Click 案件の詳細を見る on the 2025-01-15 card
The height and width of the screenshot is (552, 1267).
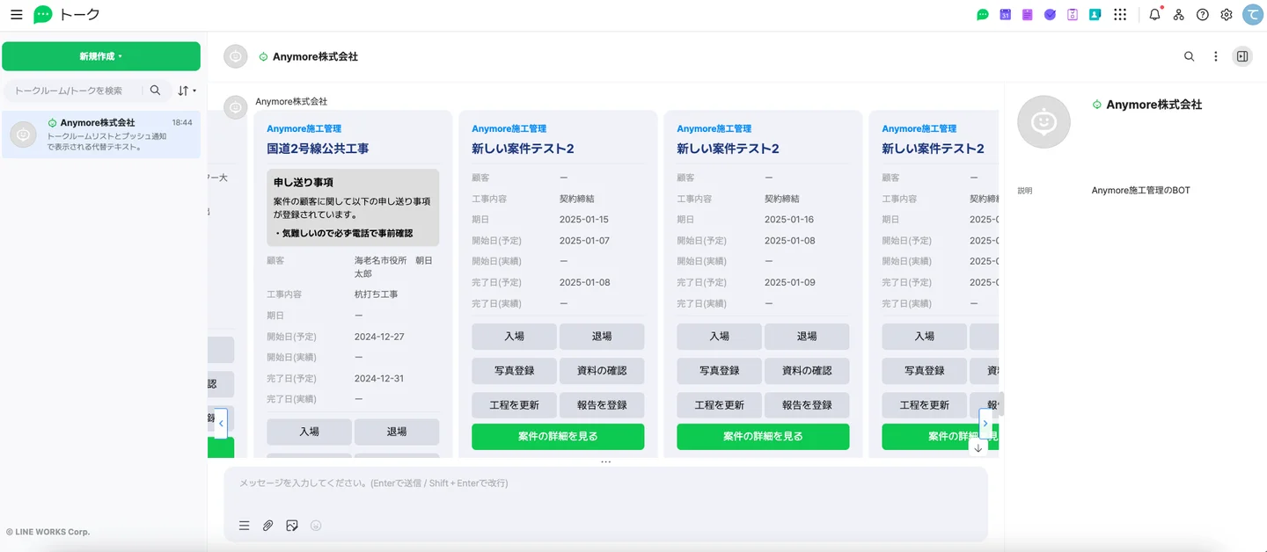point(557,437)
